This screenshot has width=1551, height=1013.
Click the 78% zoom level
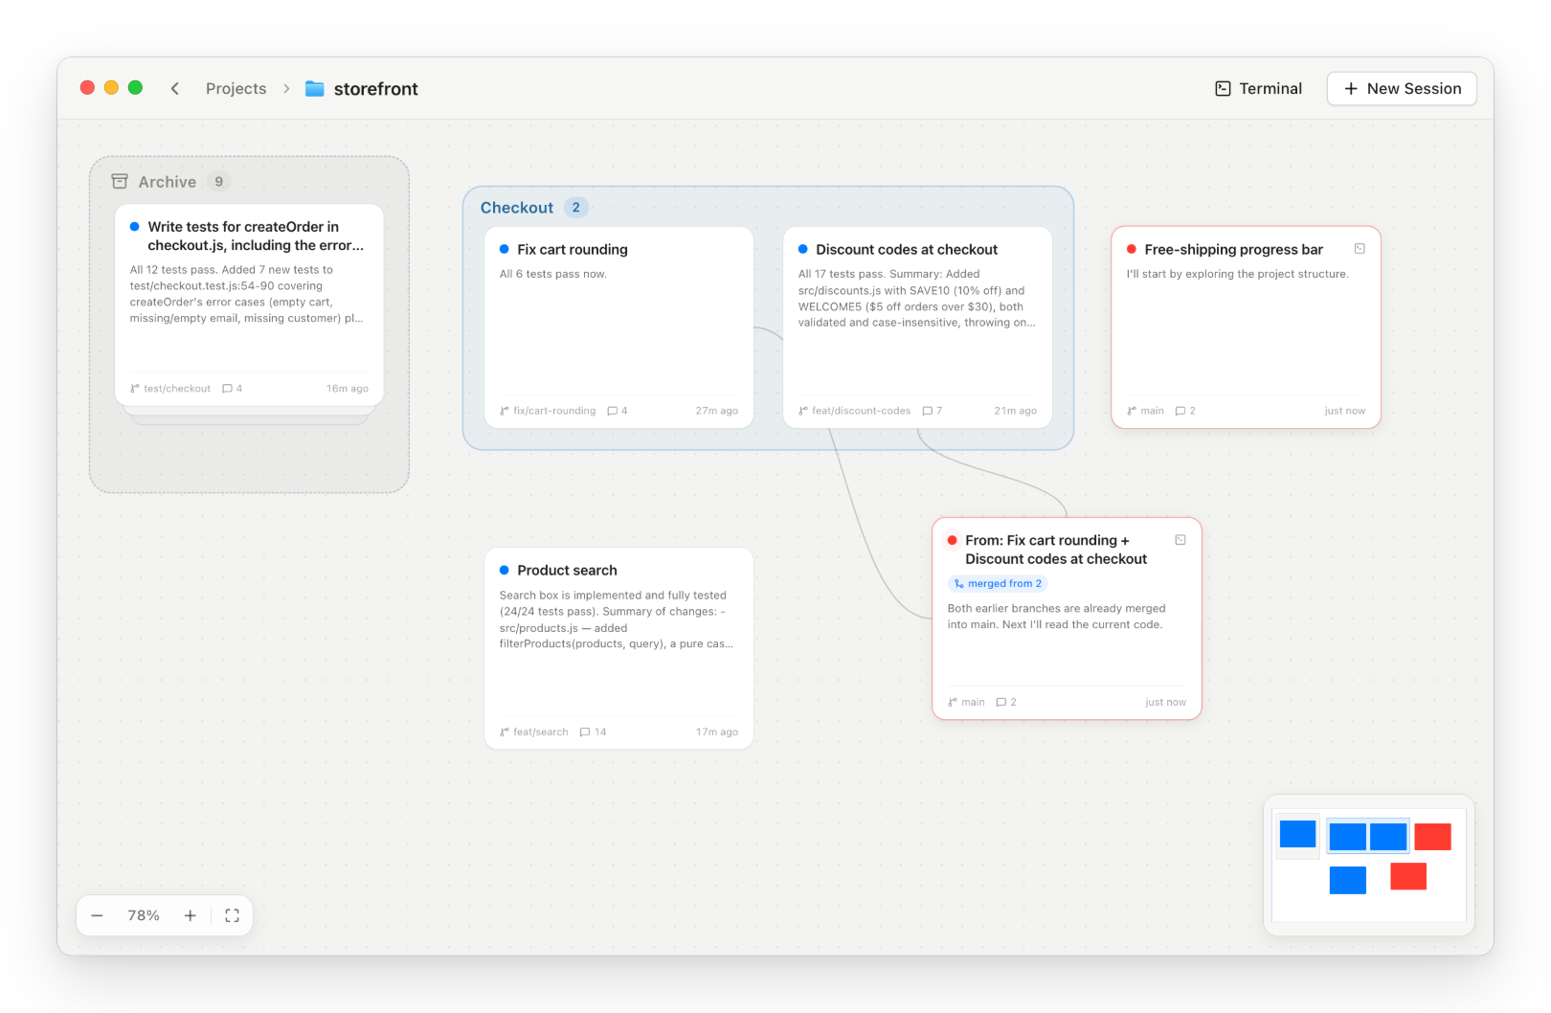click(x=144, y=915)
